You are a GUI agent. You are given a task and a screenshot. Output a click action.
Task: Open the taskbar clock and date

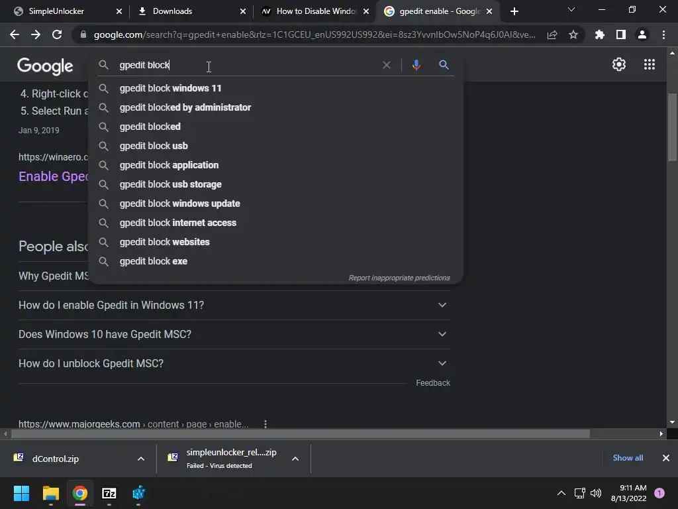coord(628,493)
